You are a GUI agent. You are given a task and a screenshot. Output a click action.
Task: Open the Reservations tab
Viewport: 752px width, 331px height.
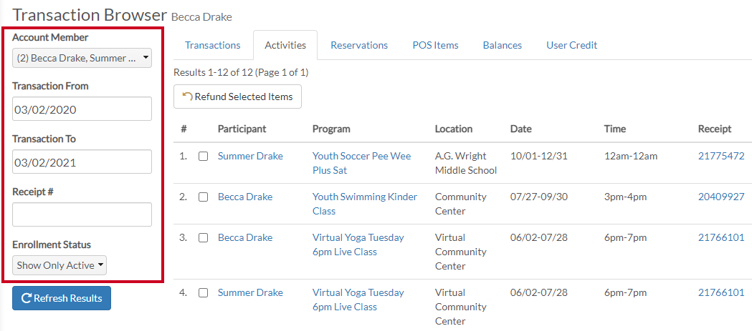pos(359,46)
